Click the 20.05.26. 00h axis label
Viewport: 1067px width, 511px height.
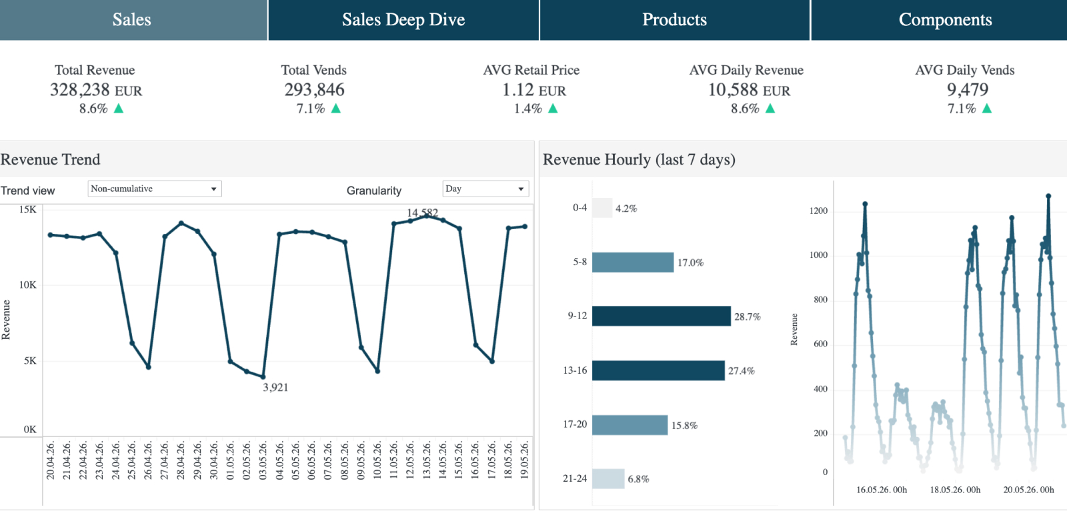(x=1028, y=490)
